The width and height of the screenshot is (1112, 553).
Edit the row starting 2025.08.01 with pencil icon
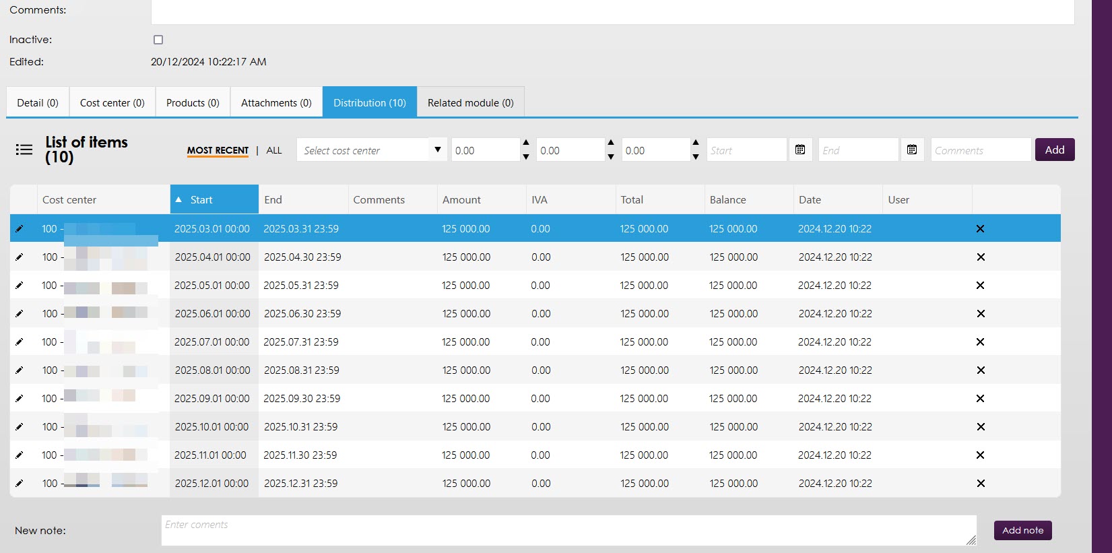(19, 370)
